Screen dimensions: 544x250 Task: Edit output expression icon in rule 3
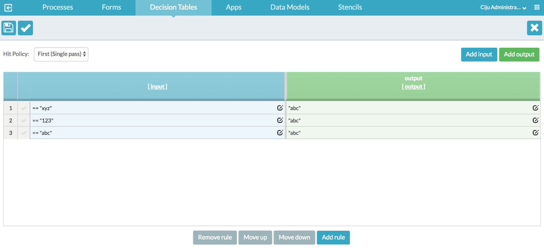(535, 133)
